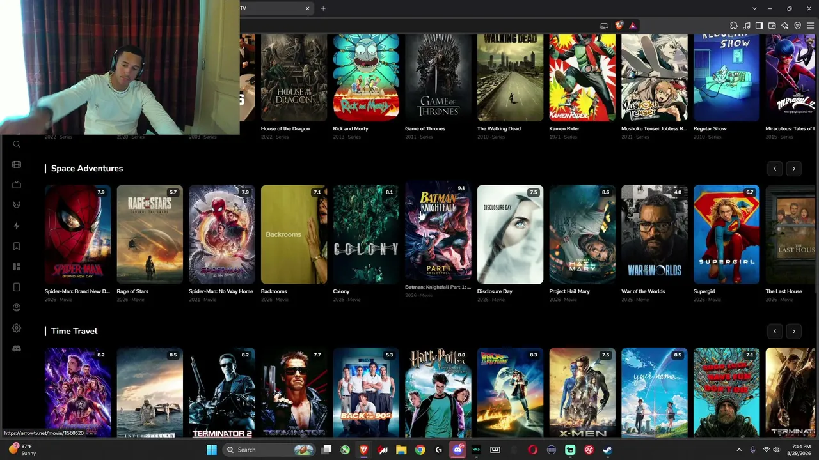Open the anime cat-face icon in sidebar
819x460 pixels.
17,205
